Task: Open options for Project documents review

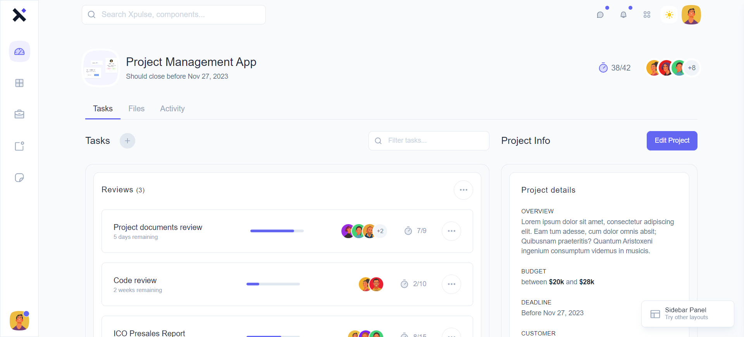Action: (451, 231)
